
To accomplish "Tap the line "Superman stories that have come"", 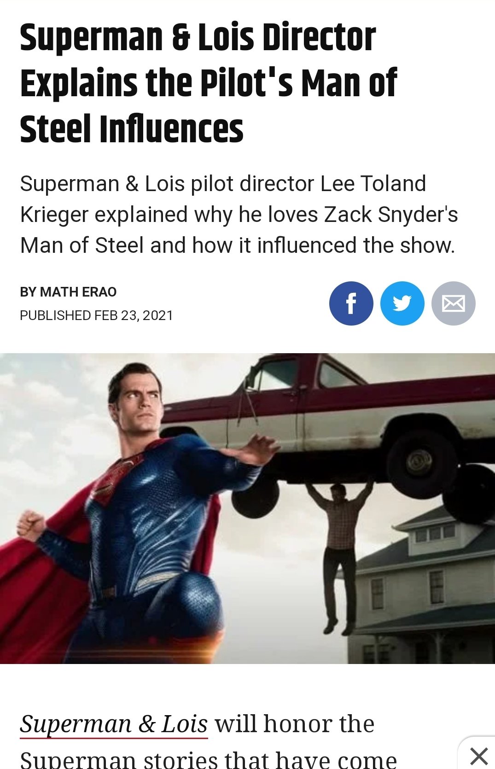I will (208, 760).
